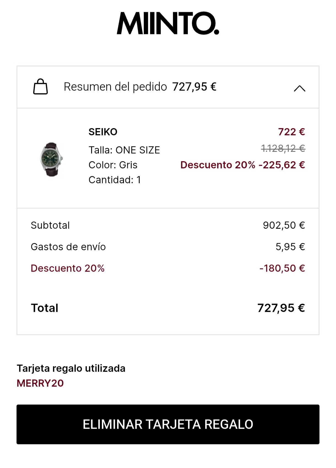Click the shopping bag icon
The height and width of the screenshot is (468, 336).
point(40,87)
